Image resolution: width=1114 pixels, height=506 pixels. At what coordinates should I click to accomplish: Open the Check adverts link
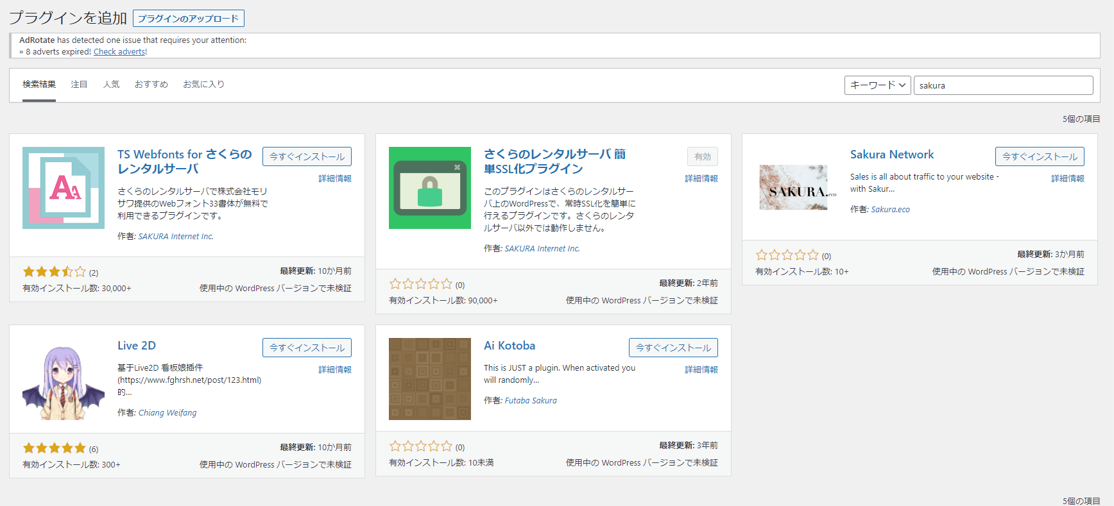[x=120, y=52]
